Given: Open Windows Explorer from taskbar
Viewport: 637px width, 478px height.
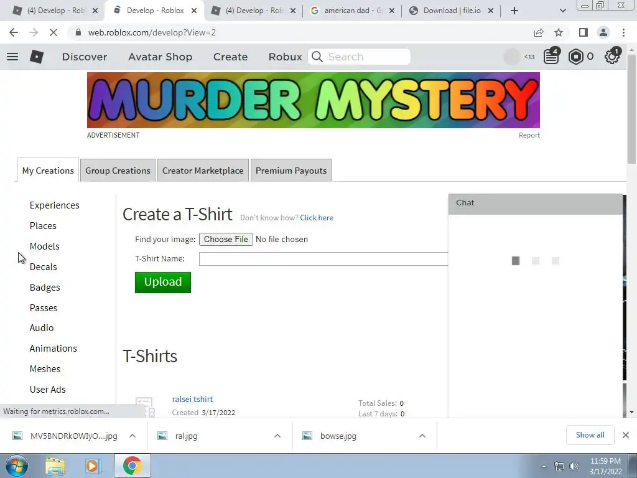Looking at the screenshot, I should coord(55,466).
